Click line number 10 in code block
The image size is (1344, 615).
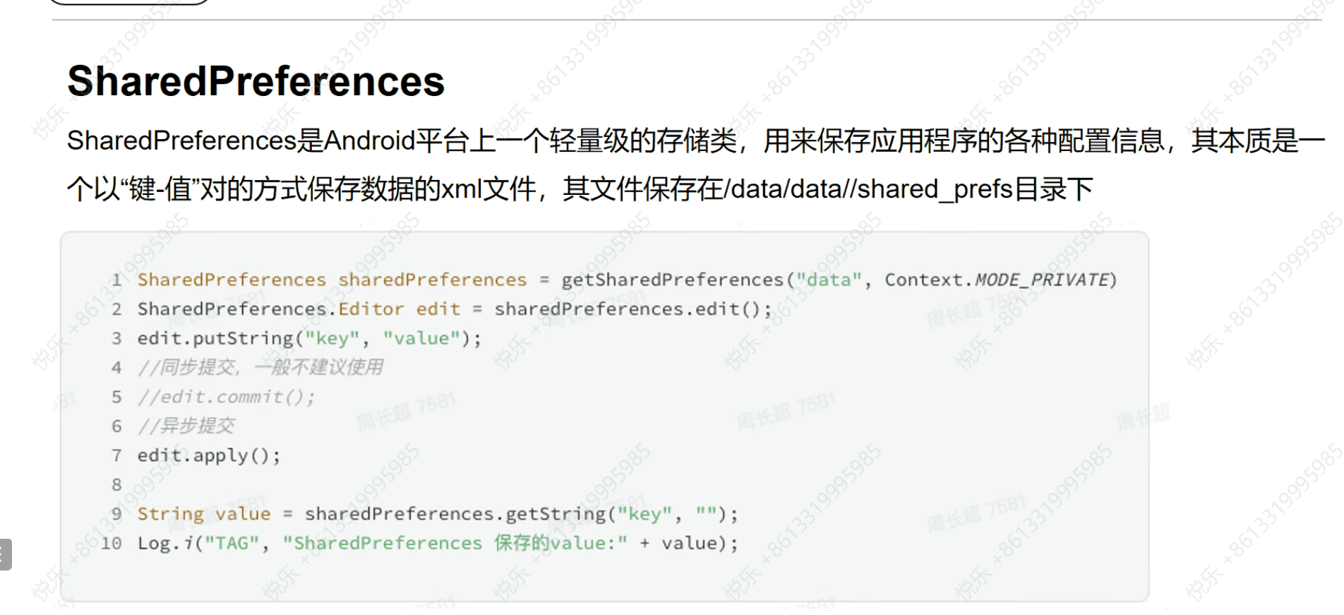(112, 543)
